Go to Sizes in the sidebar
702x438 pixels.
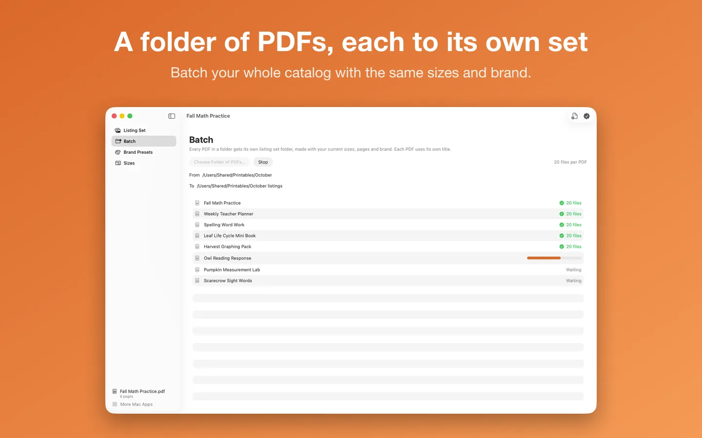pos(144,163)
